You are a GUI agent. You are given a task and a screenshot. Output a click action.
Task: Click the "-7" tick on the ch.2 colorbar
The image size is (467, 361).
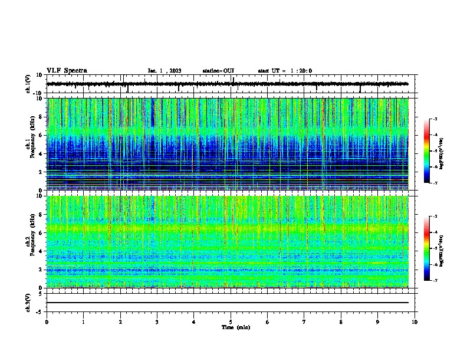tap(435, 280)
